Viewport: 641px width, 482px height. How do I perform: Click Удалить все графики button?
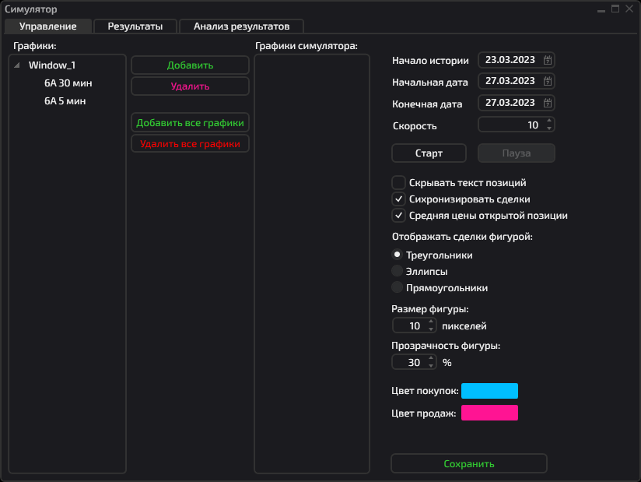[190, 144]
